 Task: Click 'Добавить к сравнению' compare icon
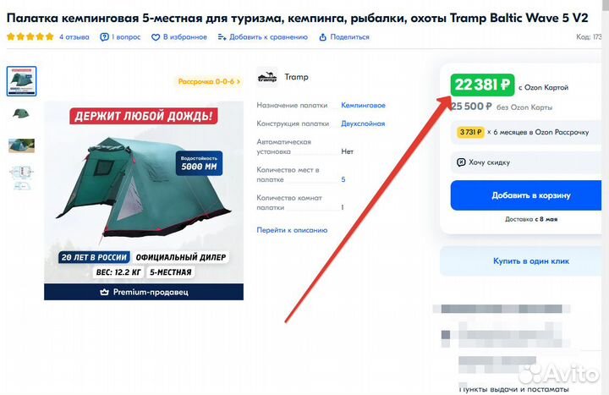pos(222,37)
